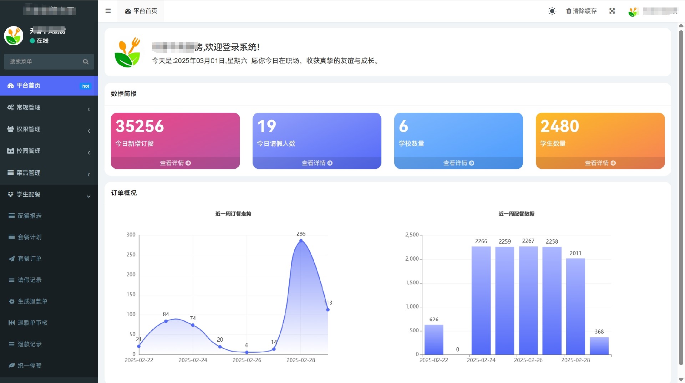The image size is (685, 383).
Task: Click the 2267 bar in 近一周配餐数据 chart
Action: pos(528,300)
